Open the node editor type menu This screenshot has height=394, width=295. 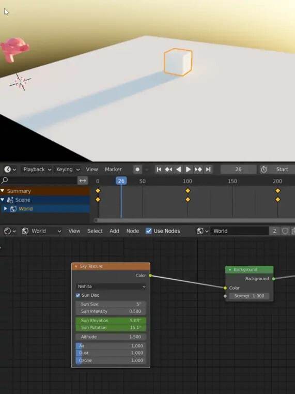point(10,231)
